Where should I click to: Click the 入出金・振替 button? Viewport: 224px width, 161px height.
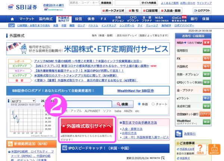pos(171,10)
